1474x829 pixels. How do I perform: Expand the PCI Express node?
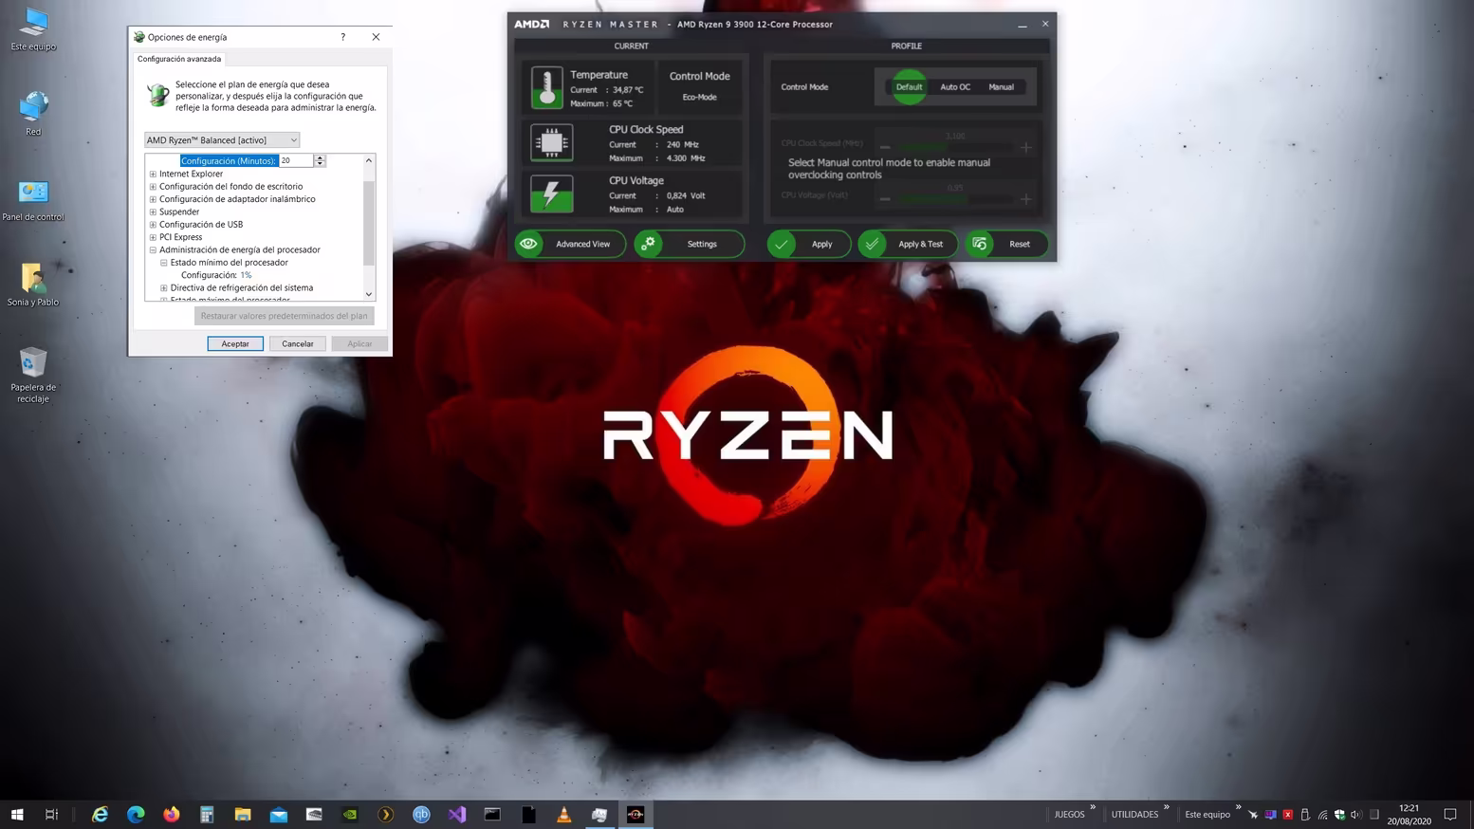153,237
